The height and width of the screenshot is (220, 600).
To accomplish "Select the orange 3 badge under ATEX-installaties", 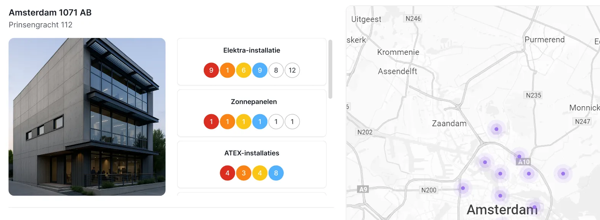I will point(244,173).
